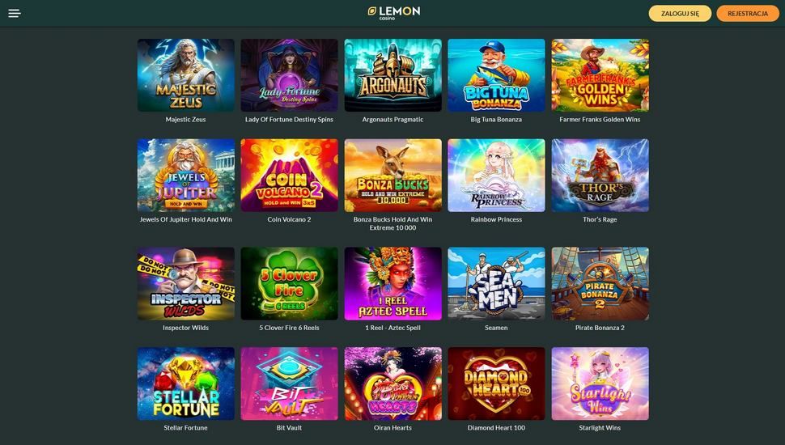Click the Lady Of Fortune Destiny Spins title
The height and width of the screenshot is (445, 785).
(x=289, y=120)
